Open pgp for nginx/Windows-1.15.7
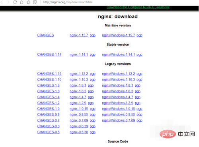The image size is (199, 147). pyautogui.click(x=139, y=35)
